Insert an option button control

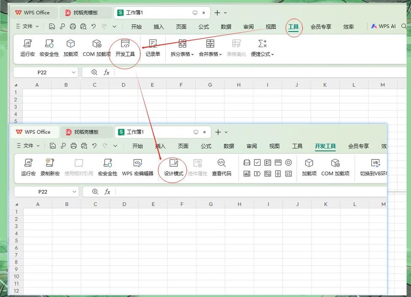(x=288, y=162)
